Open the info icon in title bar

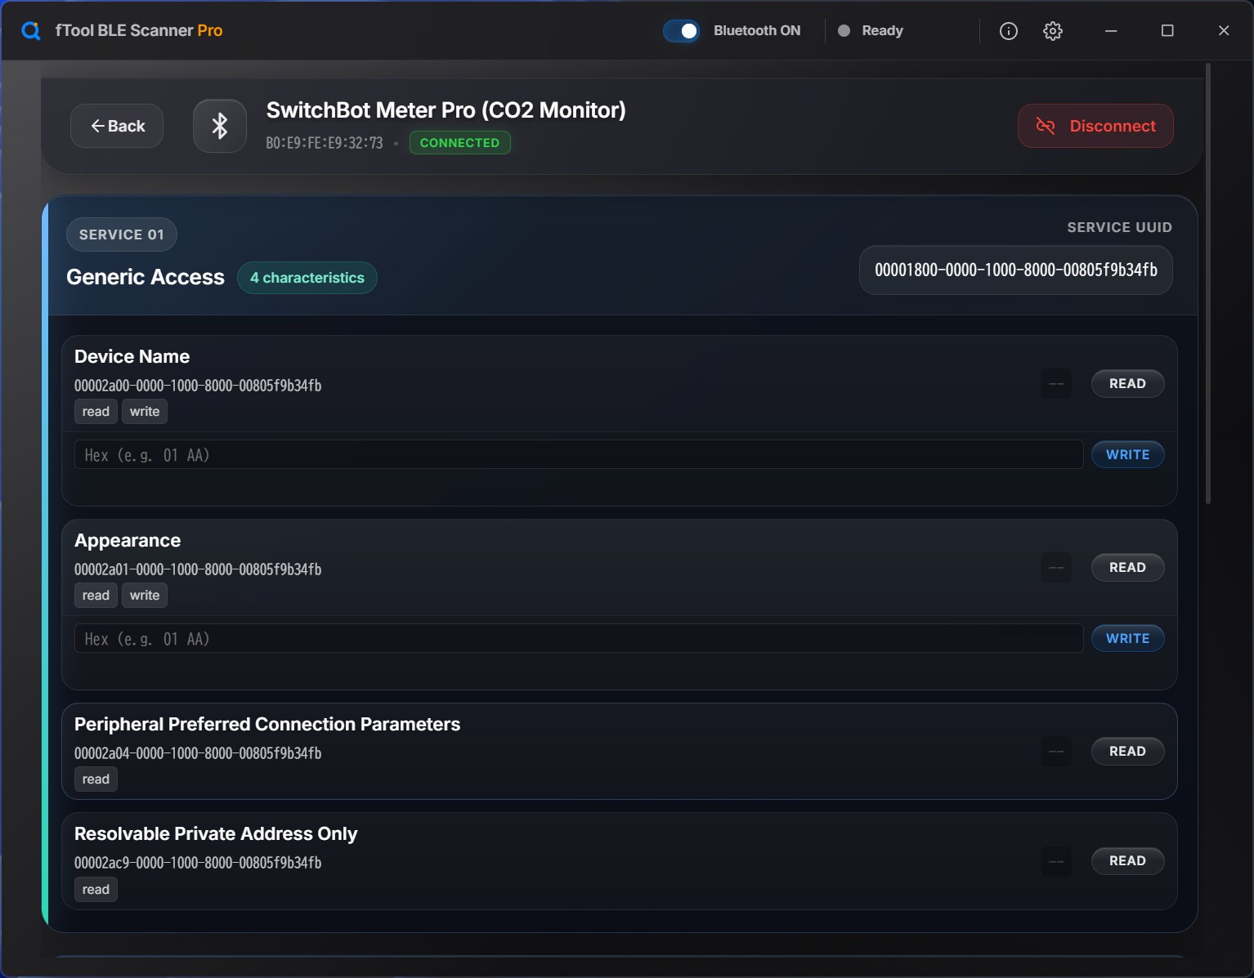pyautogui.click(x=1009, y=31)
